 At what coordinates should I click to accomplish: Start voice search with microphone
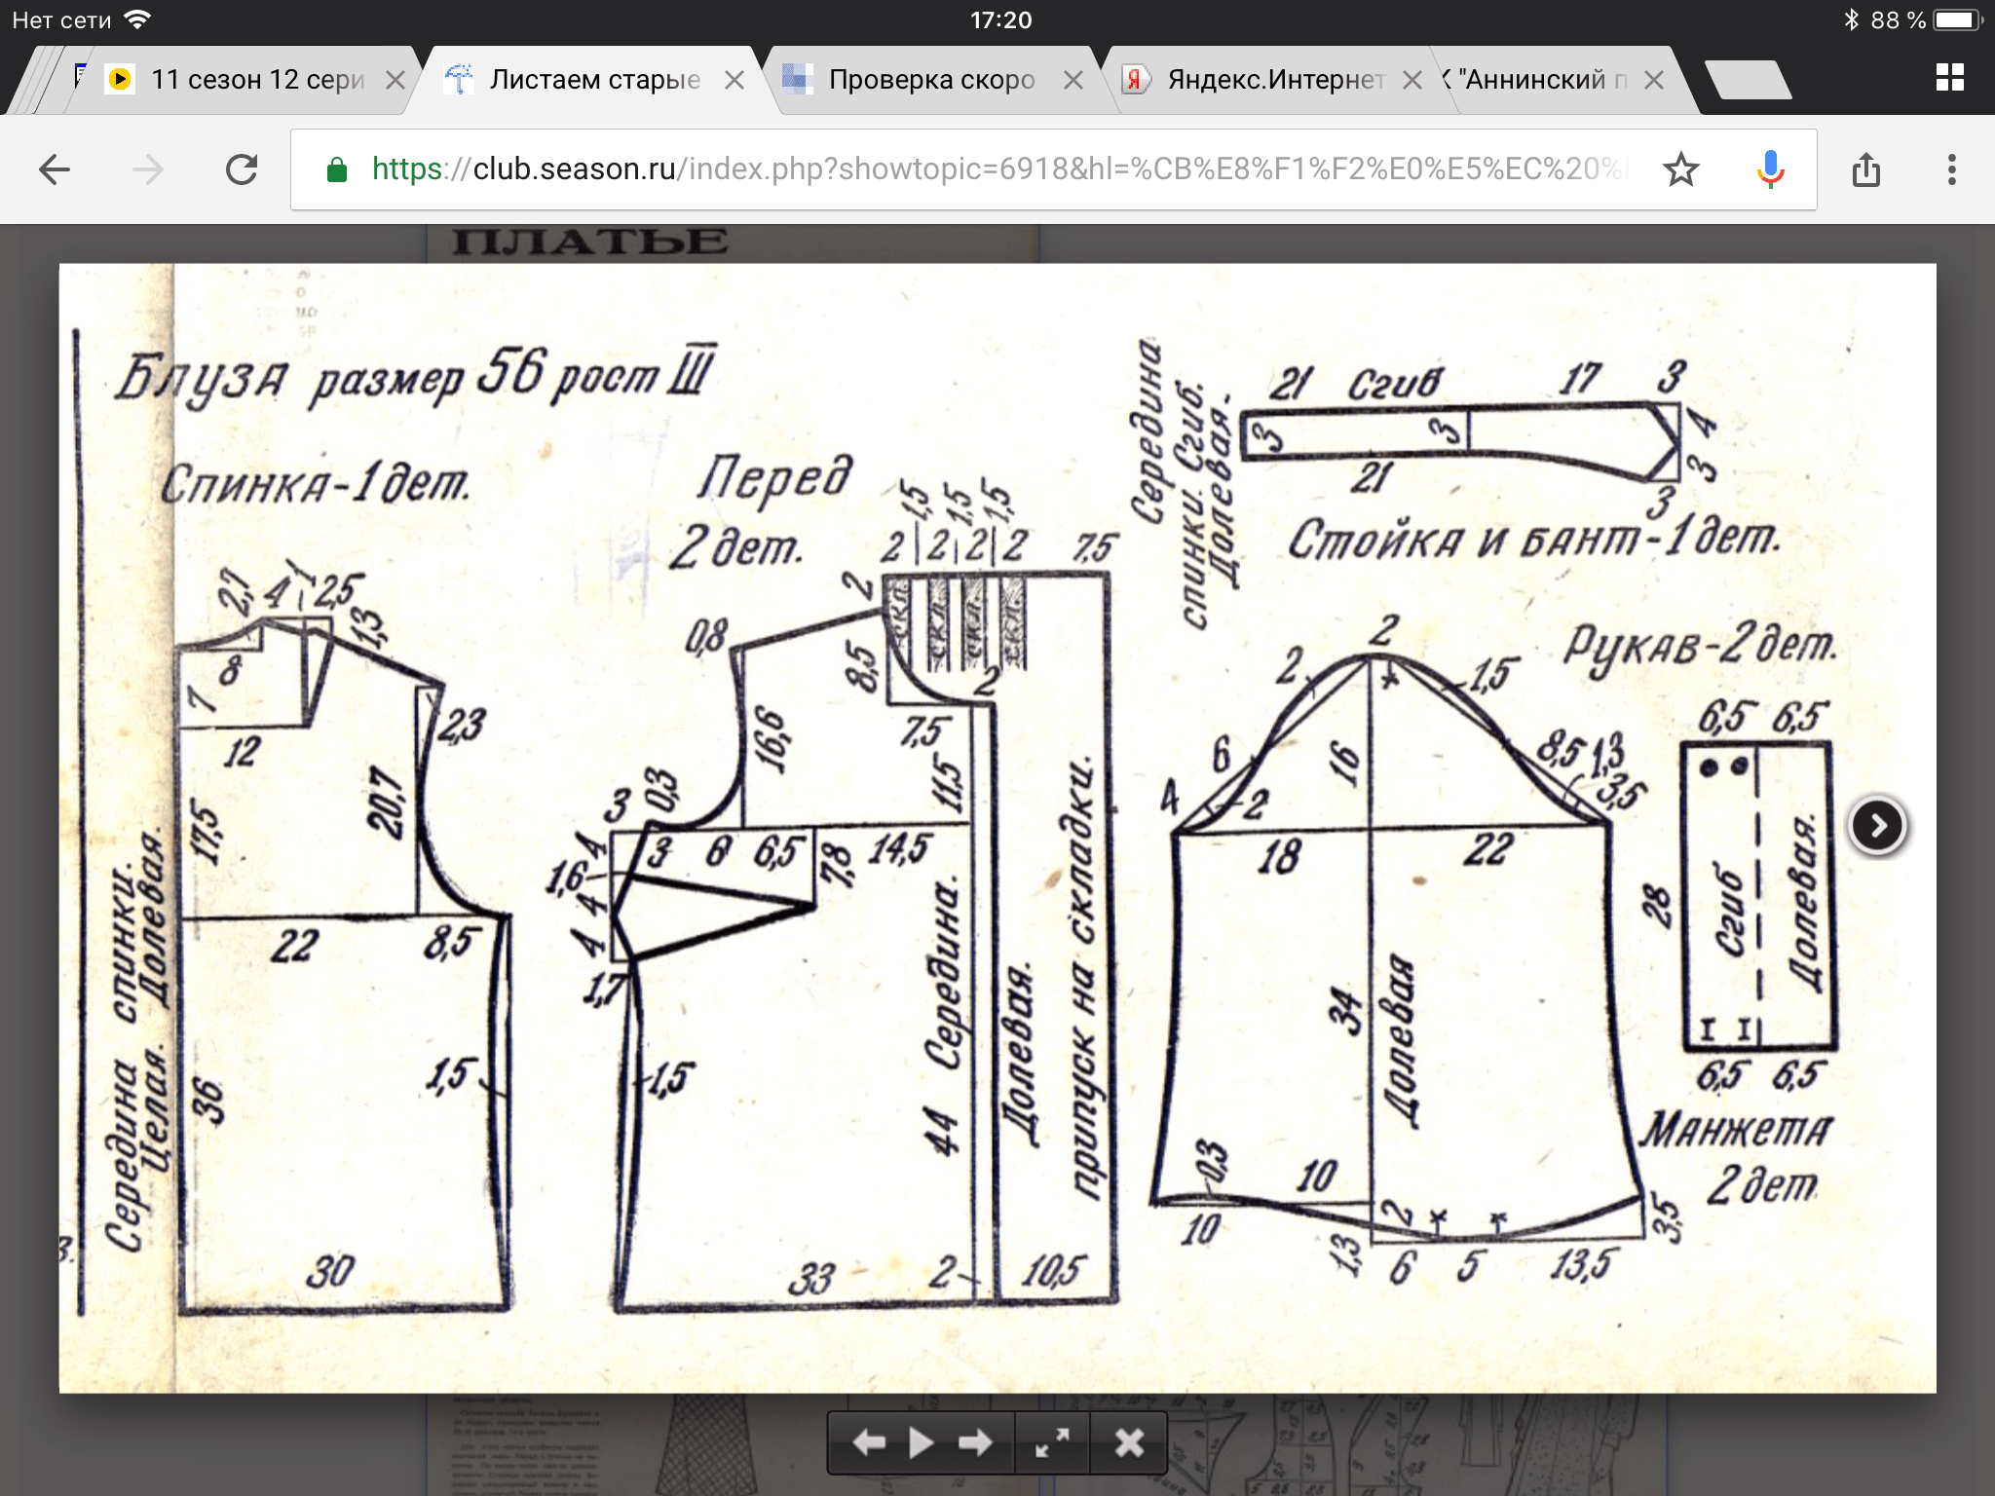[x=1770, y=170]
